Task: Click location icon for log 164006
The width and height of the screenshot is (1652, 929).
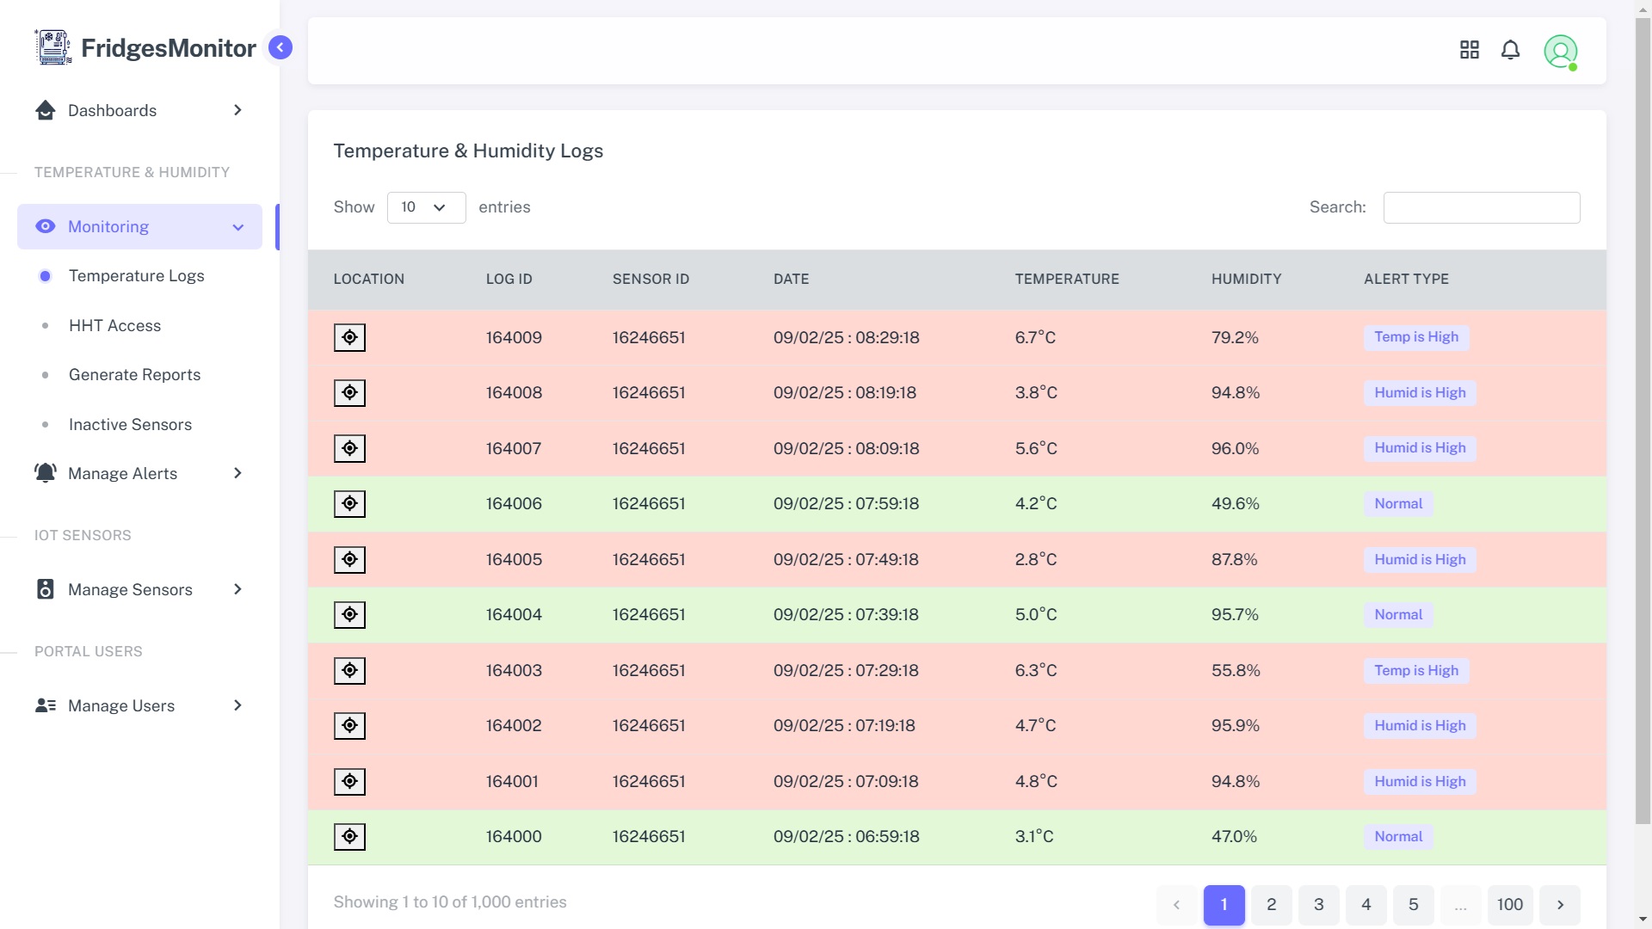Action: point(349,503)
